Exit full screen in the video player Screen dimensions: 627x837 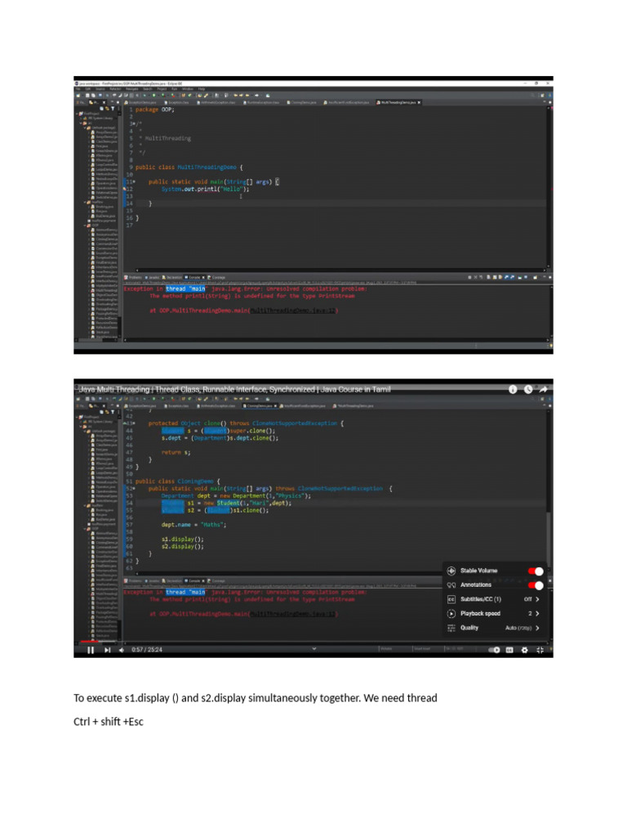540,650
